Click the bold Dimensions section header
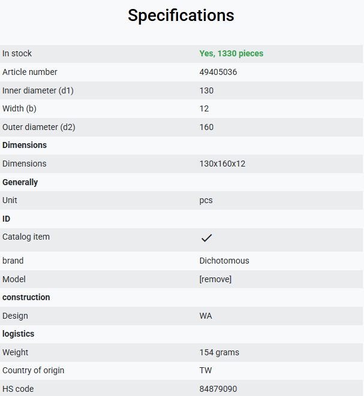This screenshot has height=396, width=364. (x=25, y=145)
